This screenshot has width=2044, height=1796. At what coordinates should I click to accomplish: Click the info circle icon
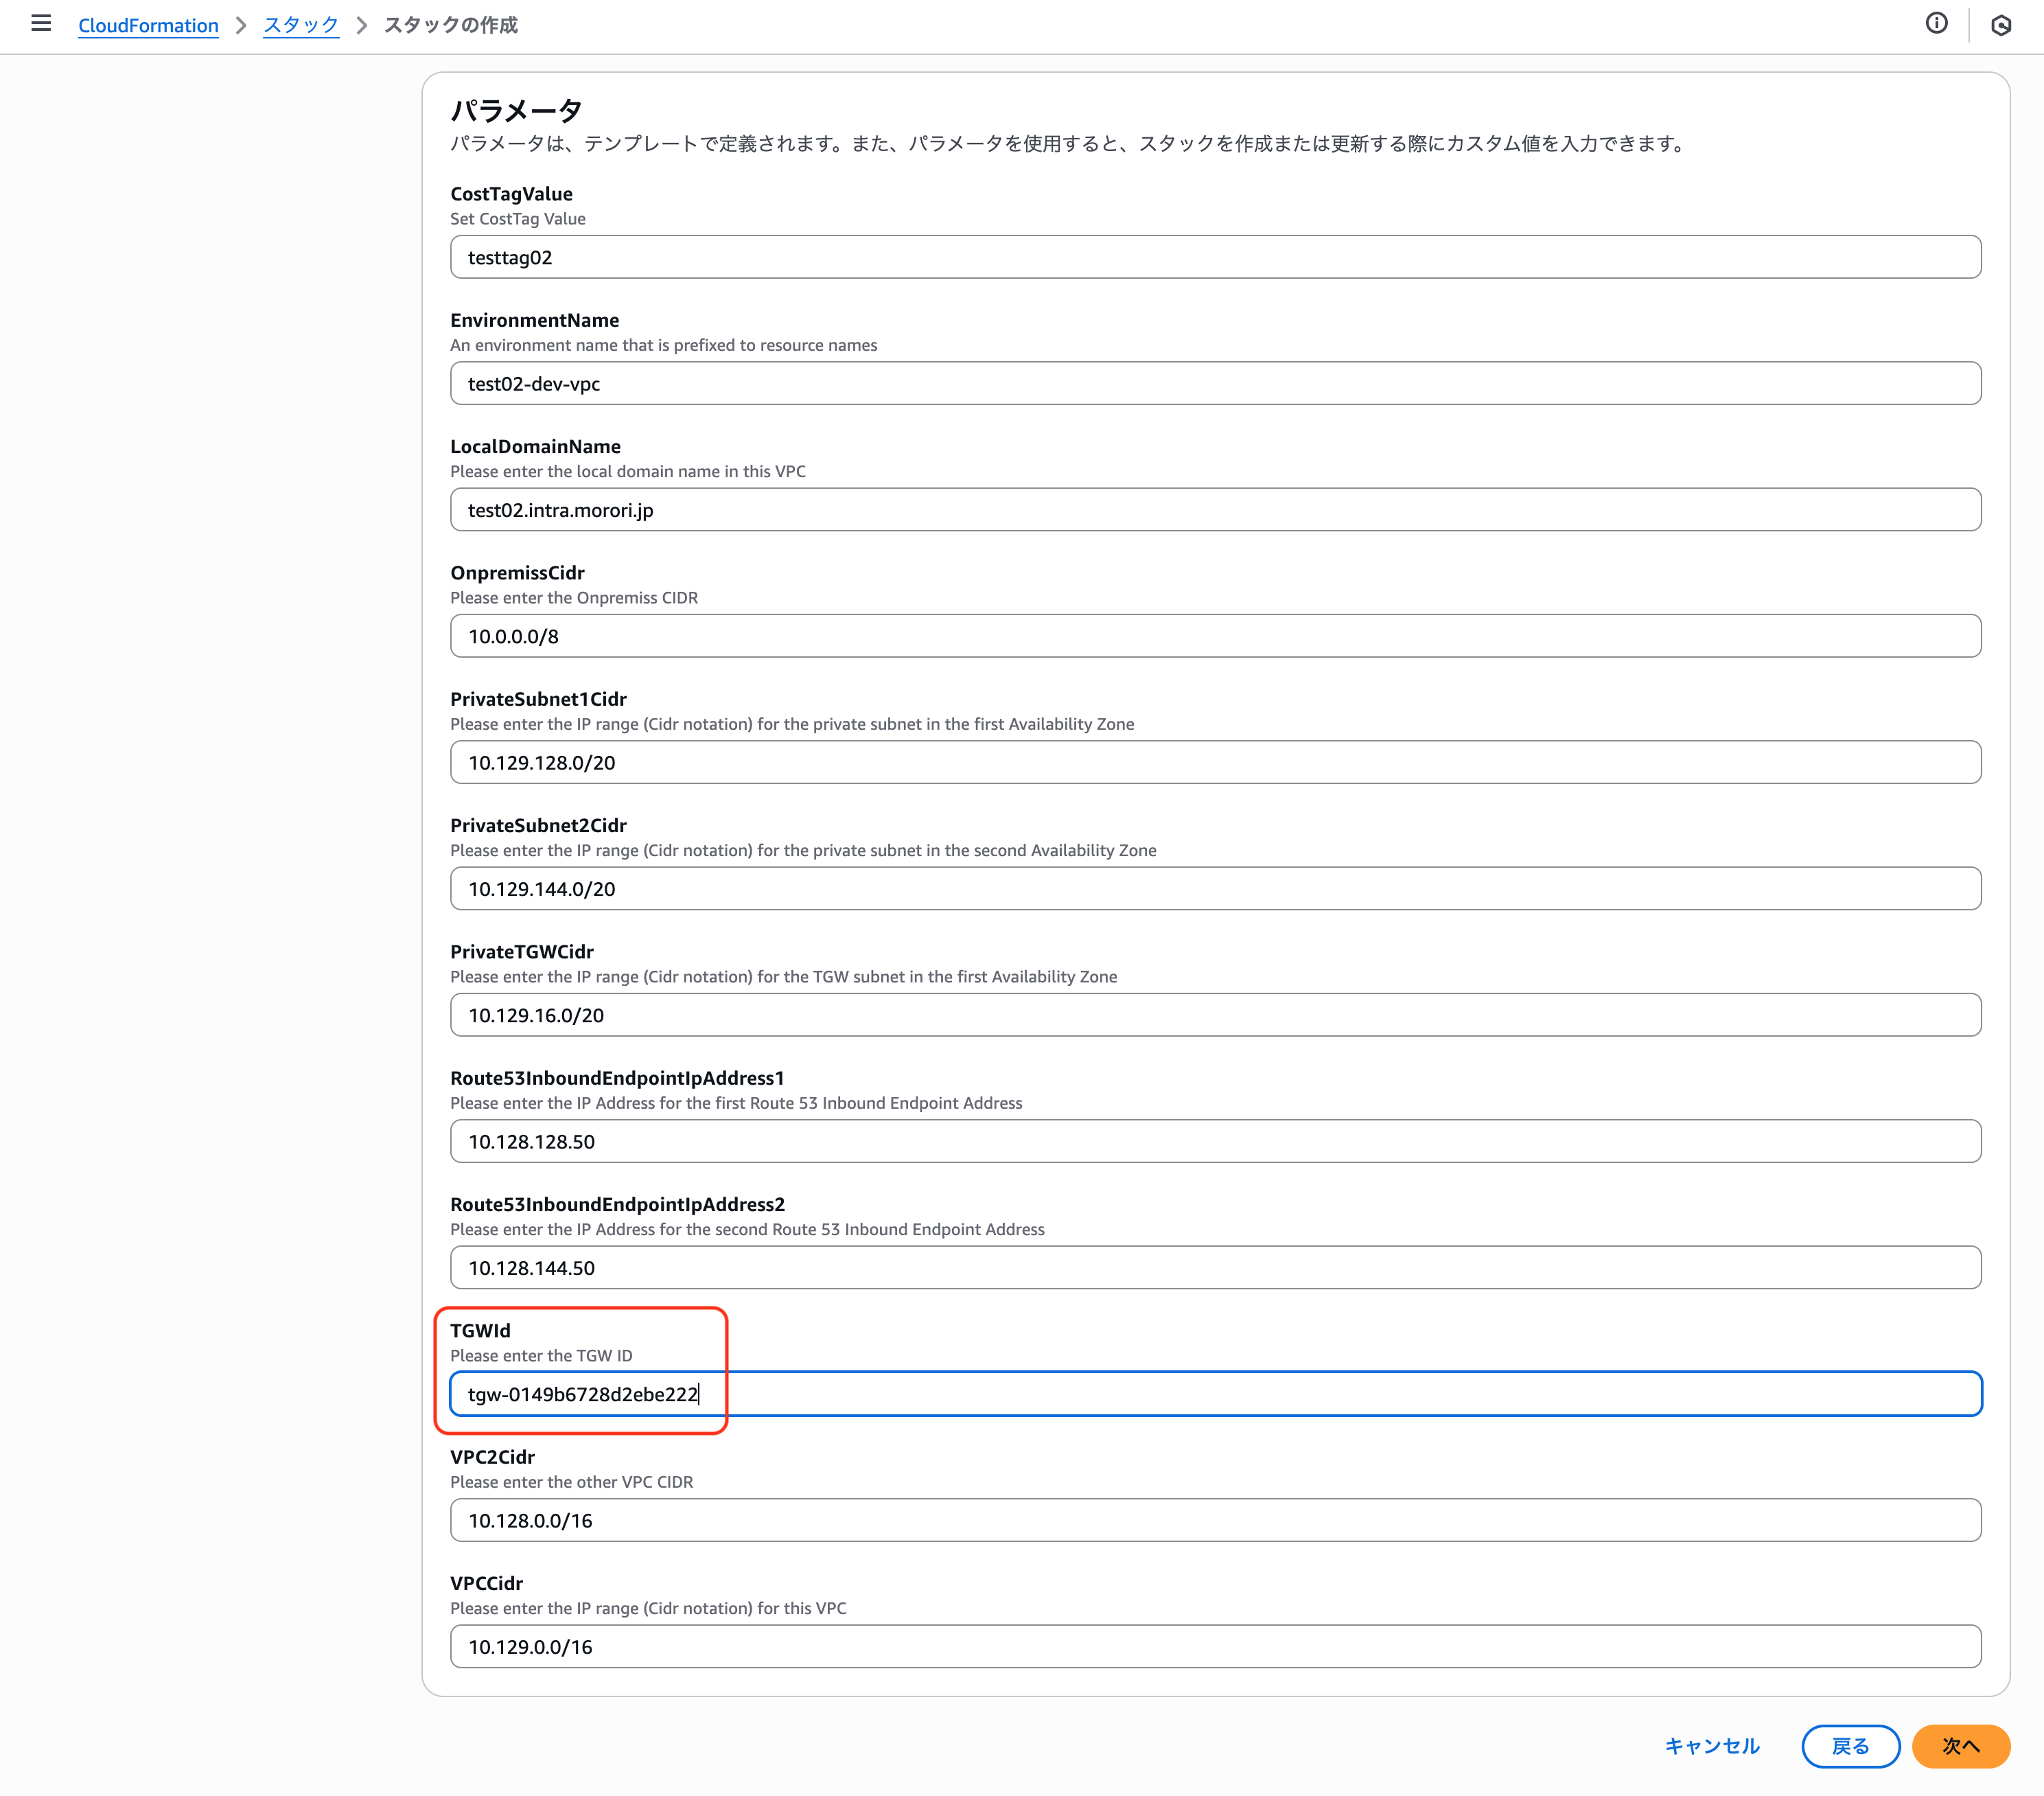point(1936,24)
